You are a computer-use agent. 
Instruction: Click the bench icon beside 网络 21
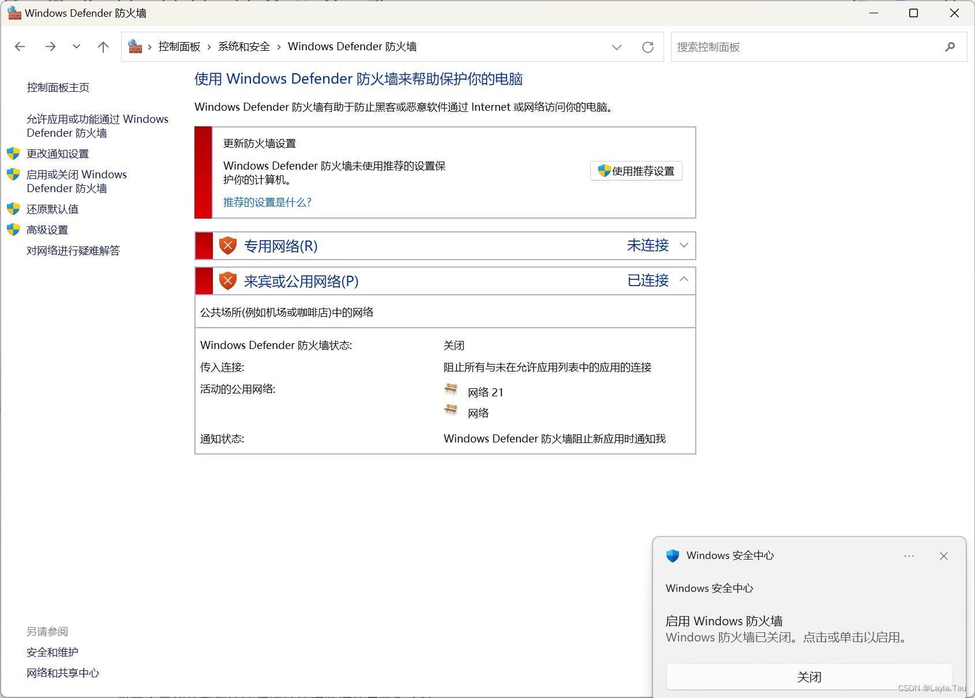pos(451,389)
